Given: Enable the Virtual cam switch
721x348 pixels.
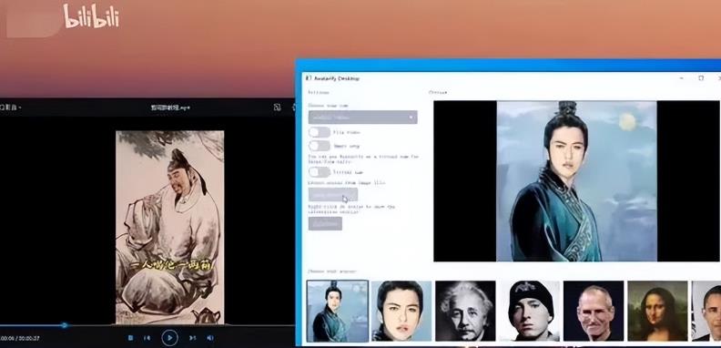Looking at the screenshot, I should click(x=320, y=172).
